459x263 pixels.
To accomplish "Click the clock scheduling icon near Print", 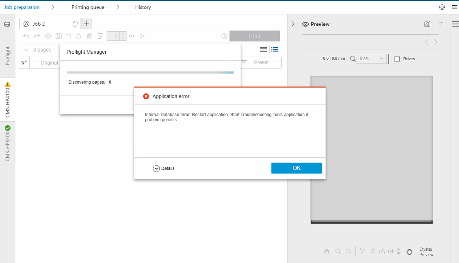I will (224, 36).
